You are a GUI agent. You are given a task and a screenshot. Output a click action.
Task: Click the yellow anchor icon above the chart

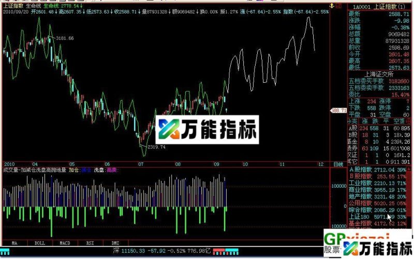click(x=332, y=6)
